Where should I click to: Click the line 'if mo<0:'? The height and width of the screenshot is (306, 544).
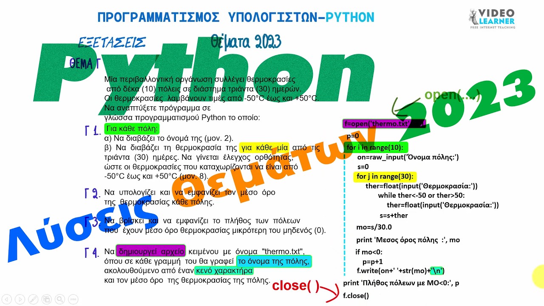[x=369, y=252]
